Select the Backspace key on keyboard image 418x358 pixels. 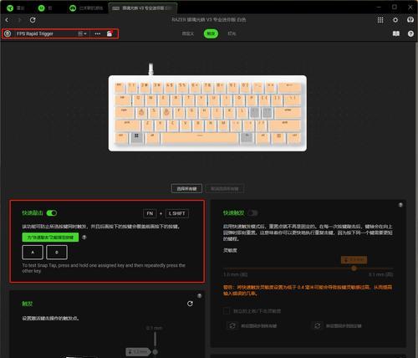pyautogui.click(x=289, y=87)
